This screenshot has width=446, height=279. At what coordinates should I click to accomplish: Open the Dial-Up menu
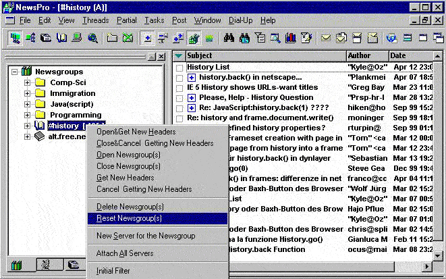click(x=240, y=20)
